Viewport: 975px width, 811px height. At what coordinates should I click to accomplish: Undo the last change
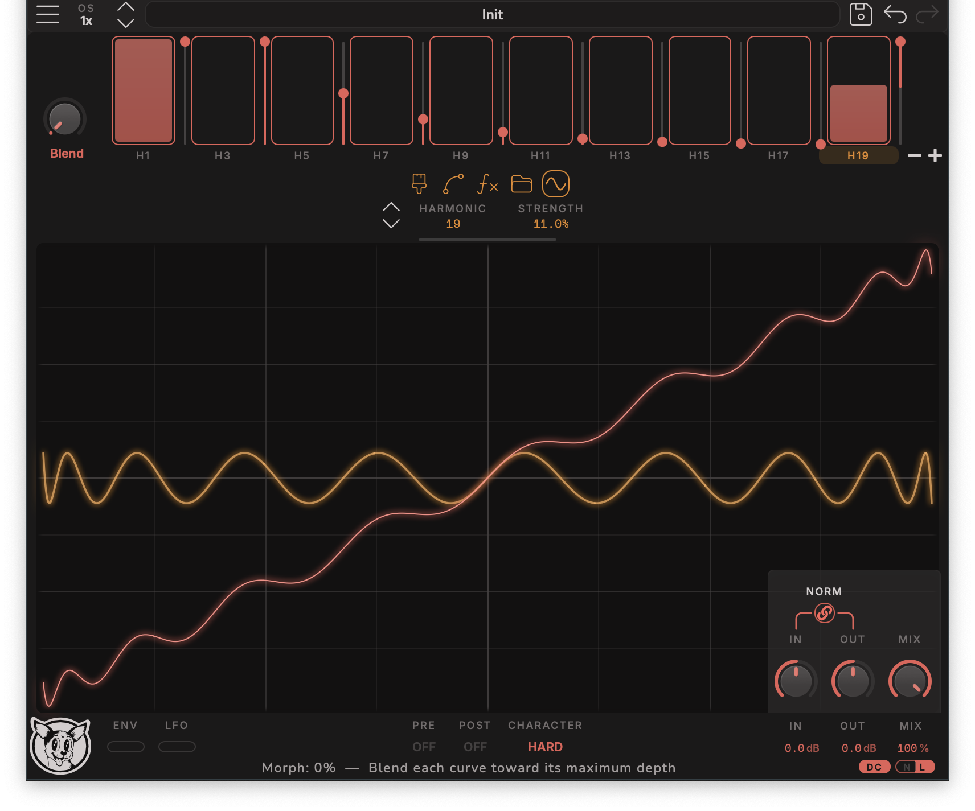point(895,14)
